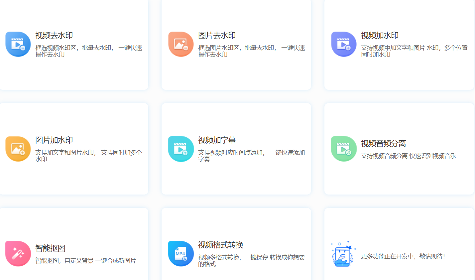
Task: Click the blue MP4 视频格式转换 icon
Action: (181, 254)
